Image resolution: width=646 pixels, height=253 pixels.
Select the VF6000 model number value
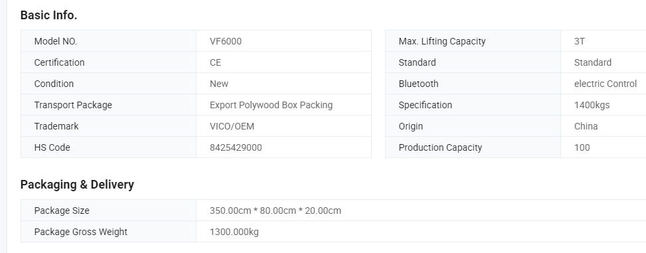click(x=225, y=41)
